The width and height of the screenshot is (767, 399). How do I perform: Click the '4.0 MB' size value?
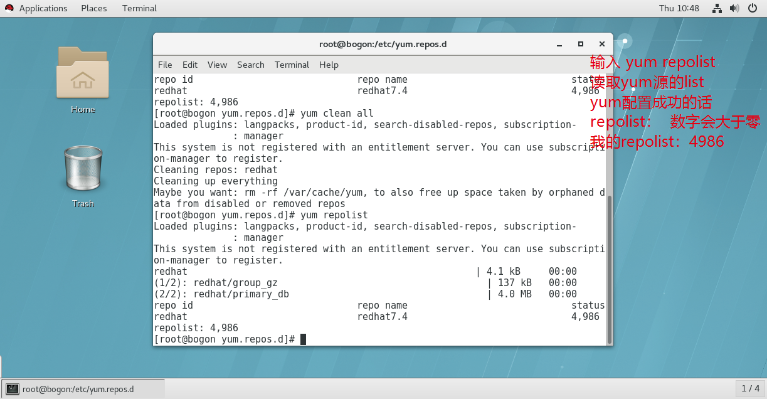(515, 294)
